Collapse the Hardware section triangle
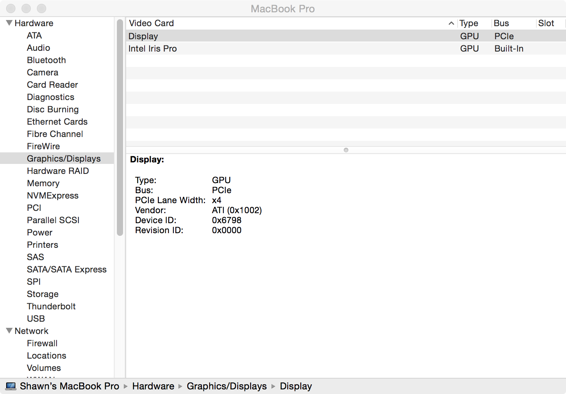Viewport: 566px width, 394px height. coord(9,23)
